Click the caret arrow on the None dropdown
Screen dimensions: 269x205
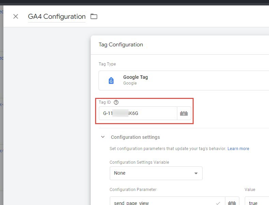[196, 173]
